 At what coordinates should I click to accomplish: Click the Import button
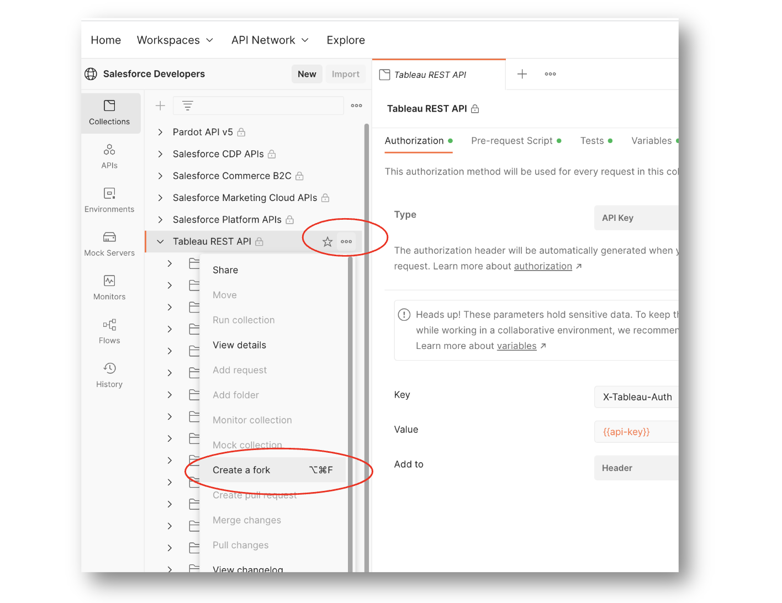tap(346, 74)
